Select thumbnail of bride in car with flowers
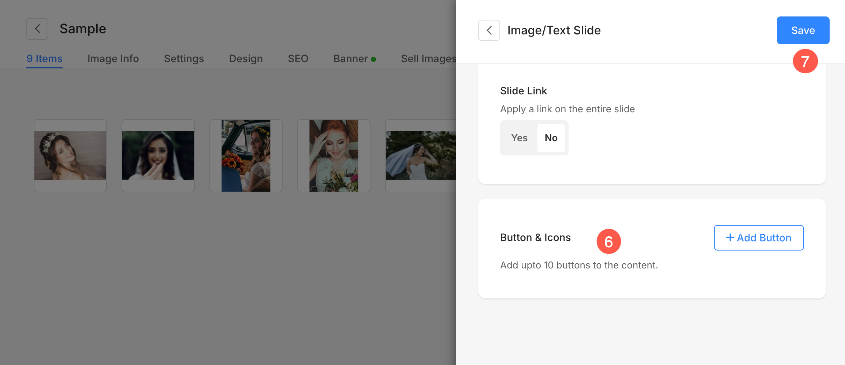The width and height of the screenshot is (845, 365). [x=246, y=156]
